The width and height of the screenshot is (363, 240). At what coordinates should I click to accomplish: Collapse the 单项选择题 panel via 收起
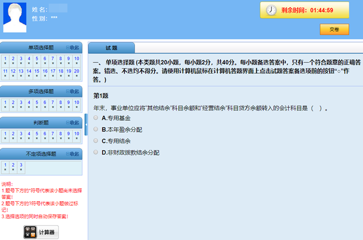[73, 48]
